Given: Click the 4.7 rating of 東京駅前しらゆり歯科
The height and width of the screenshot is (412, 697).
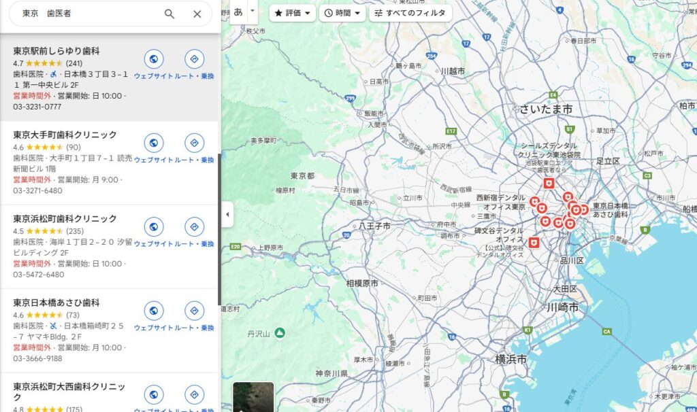Looking at the screenshot, I should (x=18, y=63).
